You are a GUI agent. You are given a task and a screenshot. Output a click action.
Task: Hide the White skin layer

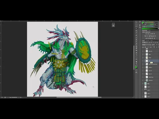(143, 80)
